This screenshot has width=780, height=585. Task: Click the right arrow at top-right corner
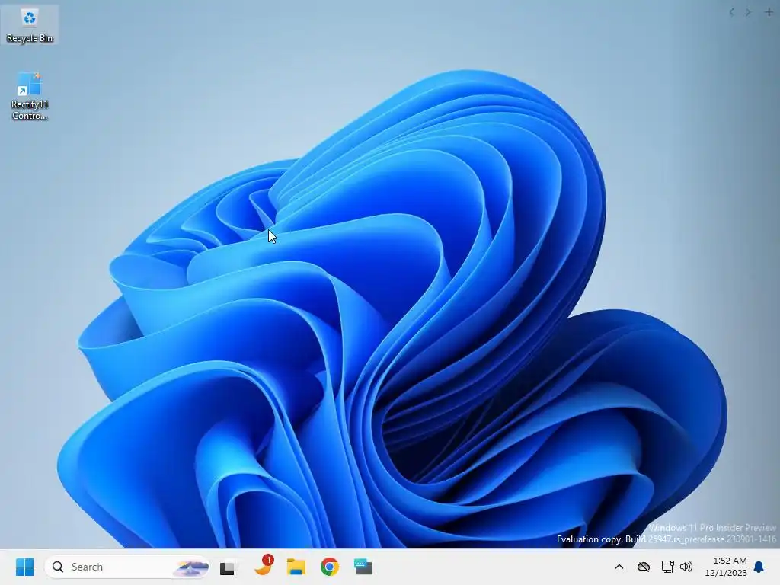pos(748,12)
